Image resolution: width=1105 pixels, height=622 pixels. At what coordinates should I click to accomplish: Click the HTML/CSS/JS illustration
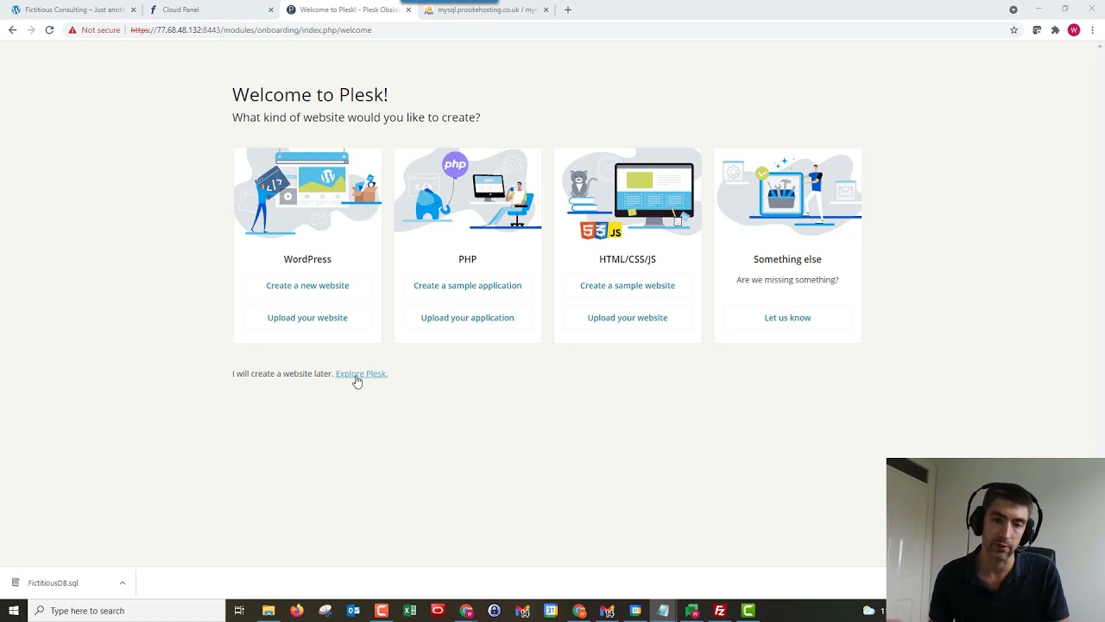point(628,194)
